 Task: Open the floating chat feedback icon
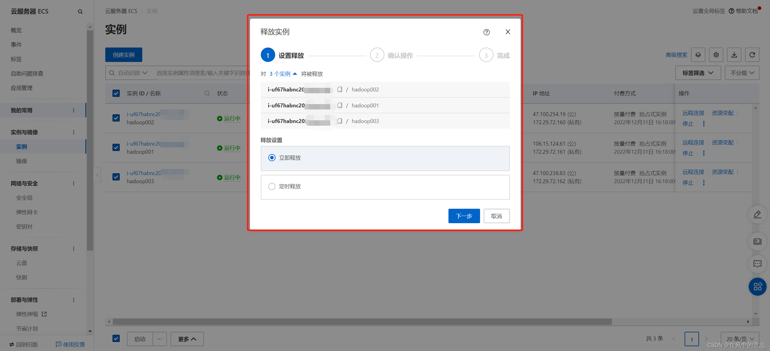coord(757,264)
